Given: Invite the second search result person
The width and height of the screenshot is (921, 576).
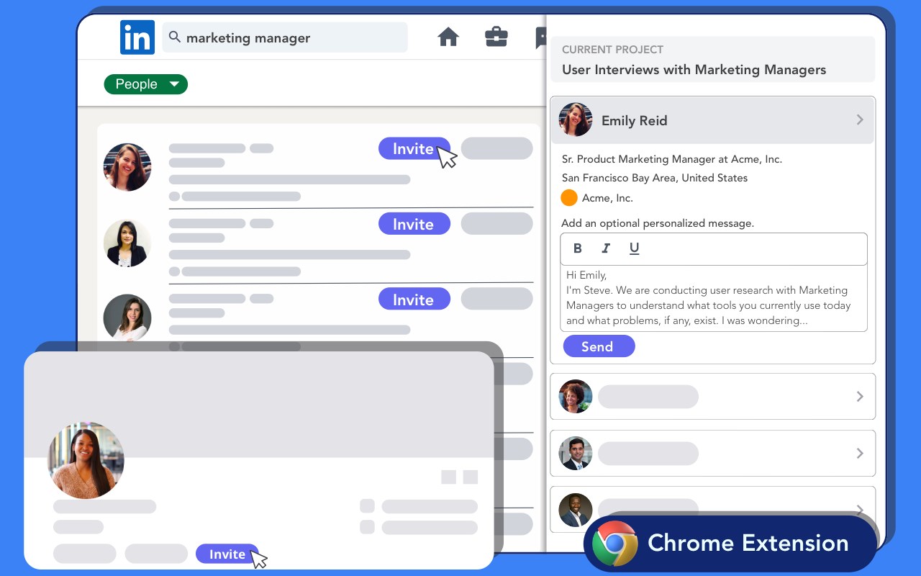Looking at the screenshot, I should (414, 224).
